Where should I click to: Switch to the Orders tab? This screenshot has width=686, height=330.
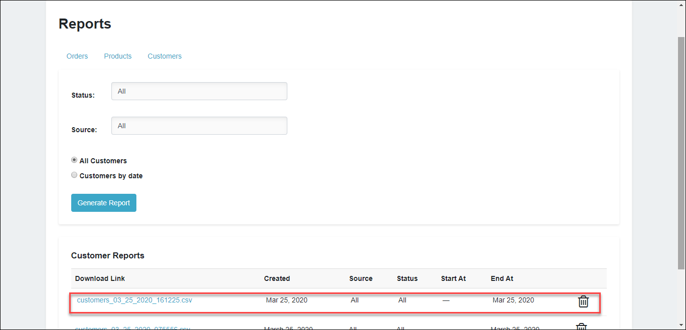point(77,56)
